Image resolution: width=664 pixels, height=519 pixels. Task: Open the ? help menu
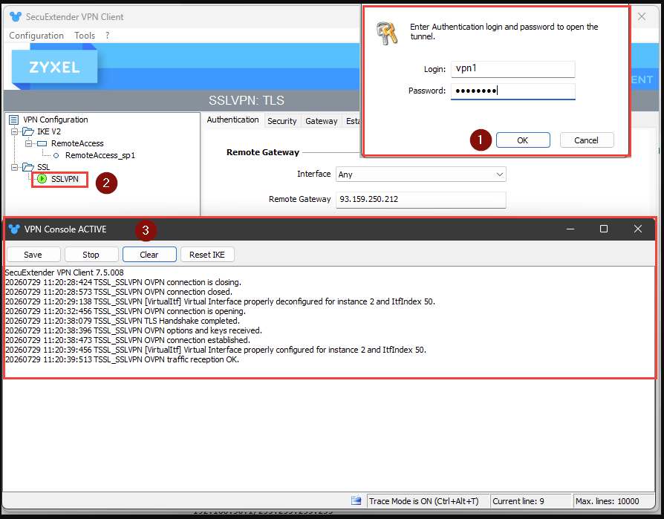[108, 36]
